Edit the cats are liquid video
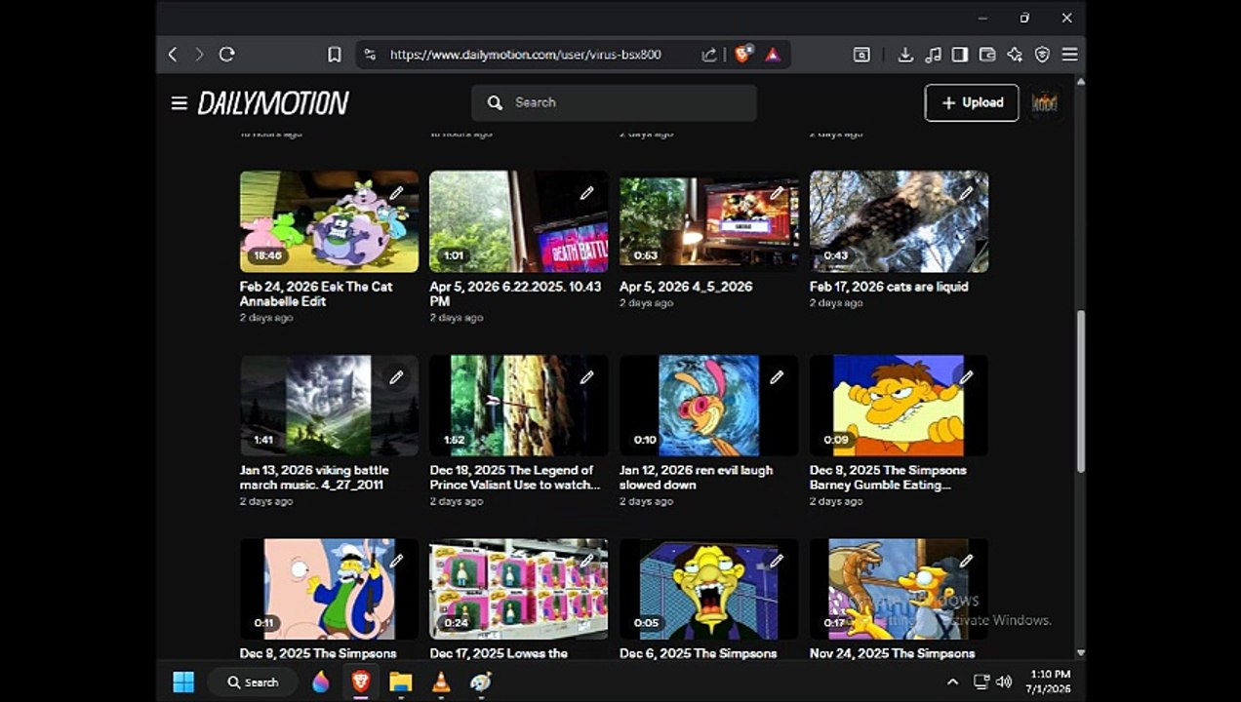The width and height of the screenshot is (1241, 702). [966, 193]
